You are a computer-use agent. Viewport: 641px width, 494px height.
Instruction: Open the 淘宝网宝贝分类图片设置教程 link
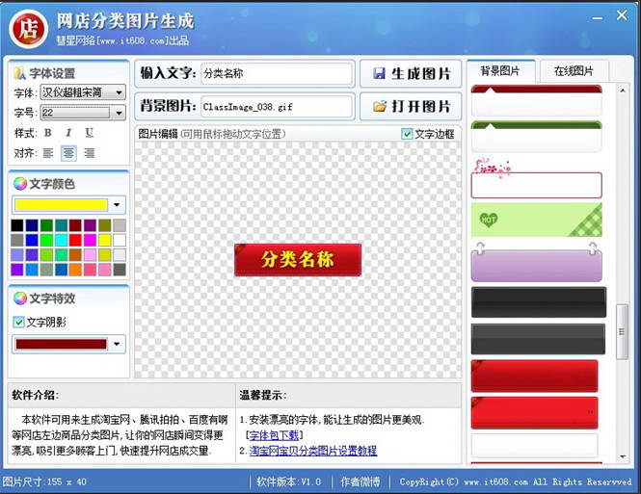point(313,451)
